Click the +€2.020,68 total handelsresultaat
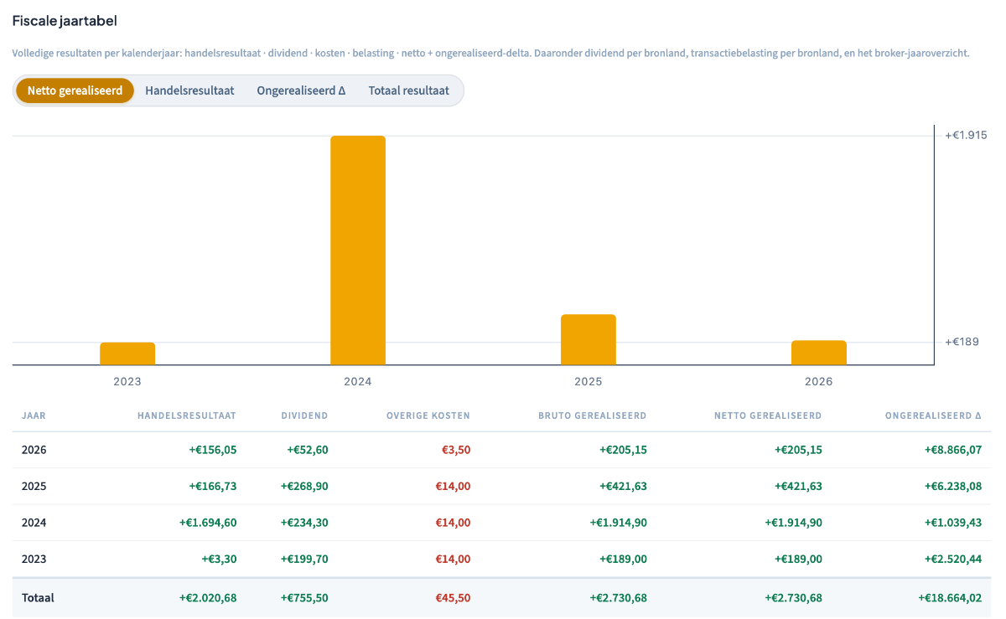The width and height of the screenshot is (1006, 619). [208, 598]
